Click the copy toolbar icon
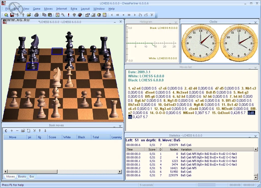261x188 pixels. coord(44,15)
